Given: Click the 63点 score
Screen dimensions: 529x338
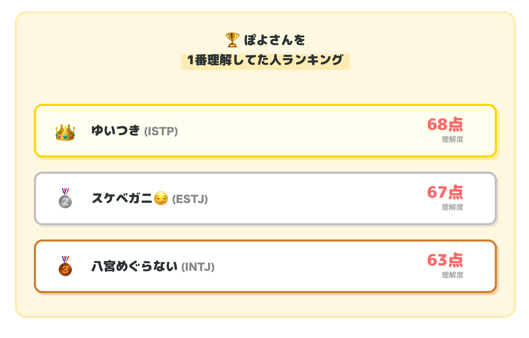Looking at the screenshot, I should [445, 260].
